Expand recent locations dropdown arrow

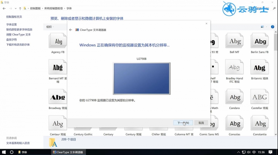(16, 8)
